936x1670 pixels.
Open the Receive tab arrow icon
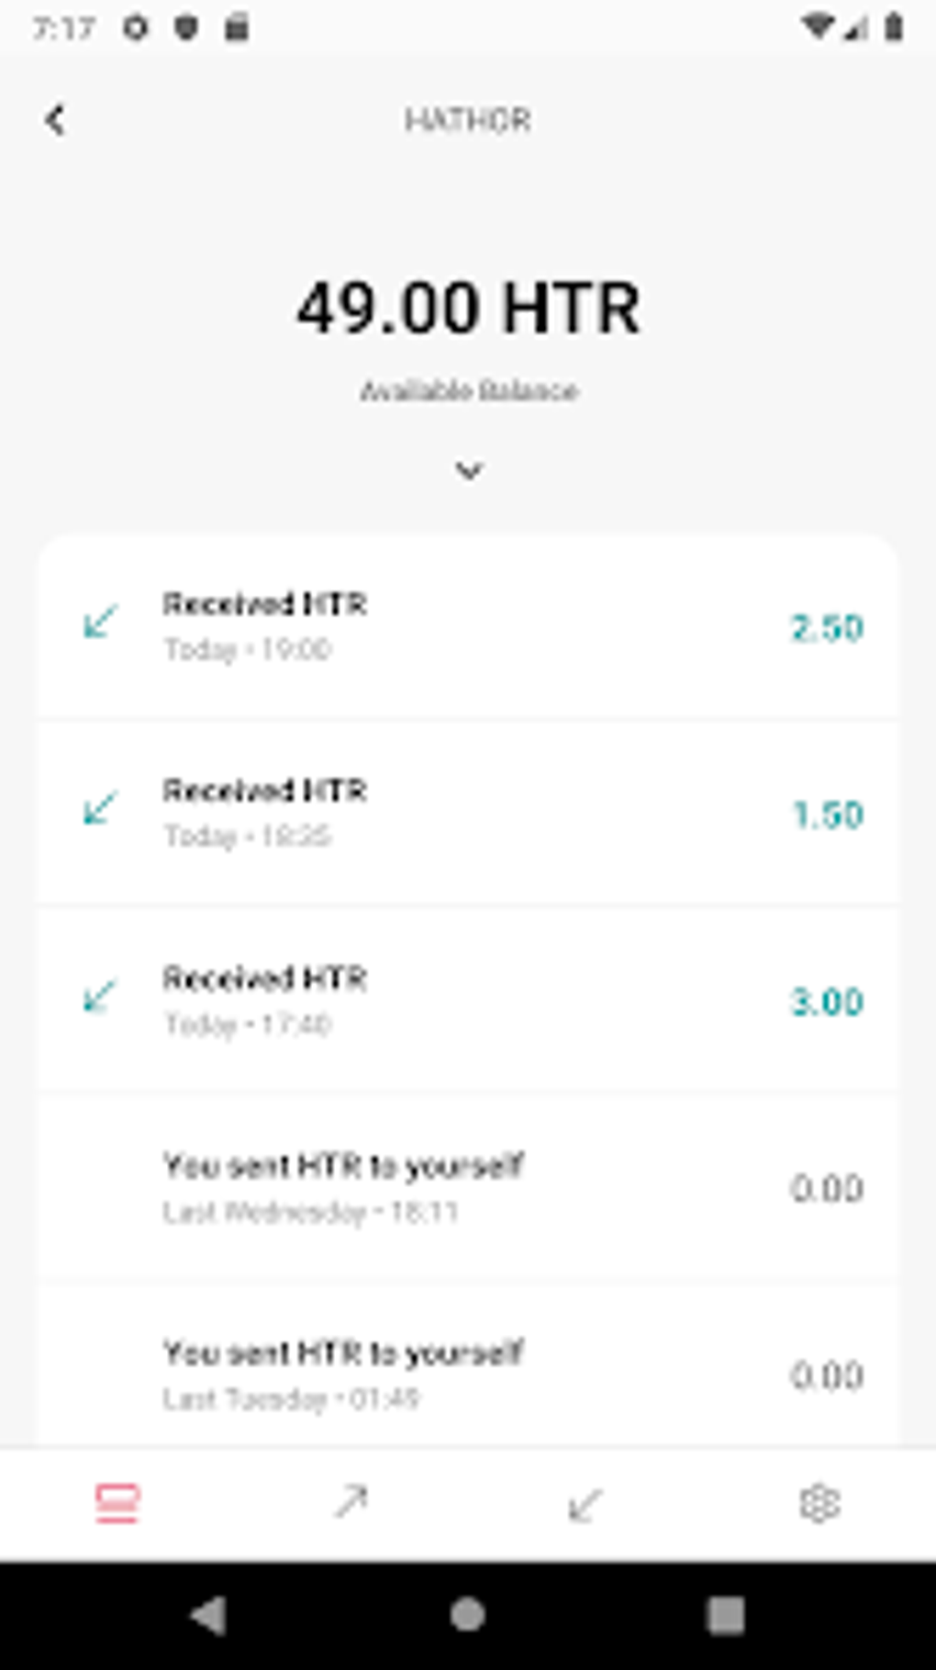585,1505
